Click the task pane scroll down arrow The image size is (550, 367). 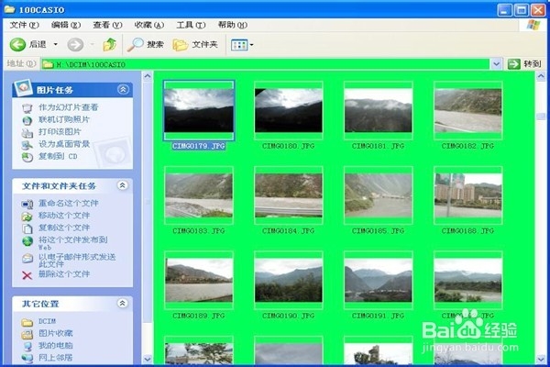point(148,359)
